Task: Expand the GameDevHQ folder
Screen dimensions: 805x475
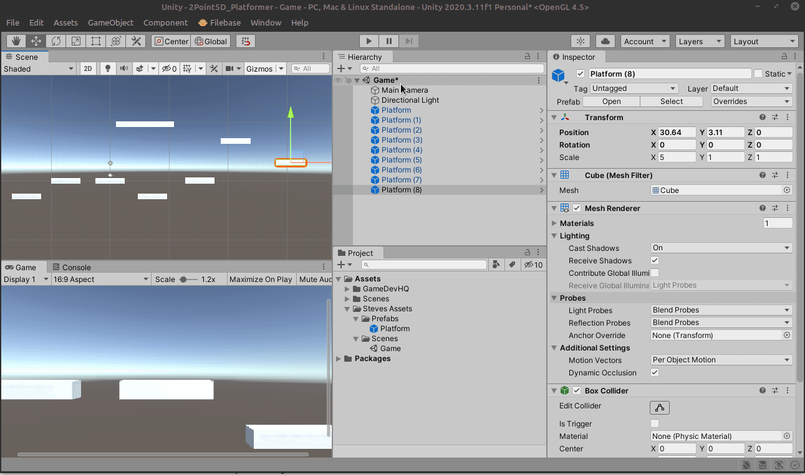Action: coord(348,289)
